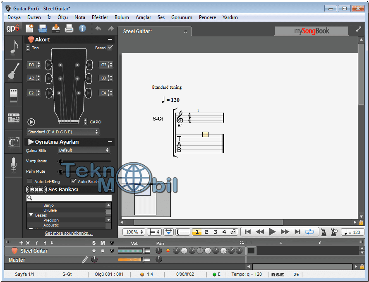This screenshot has width=369, height=282.
Task: Toggle fullscreen with the expand arrows icon
Action: (358, 29)
